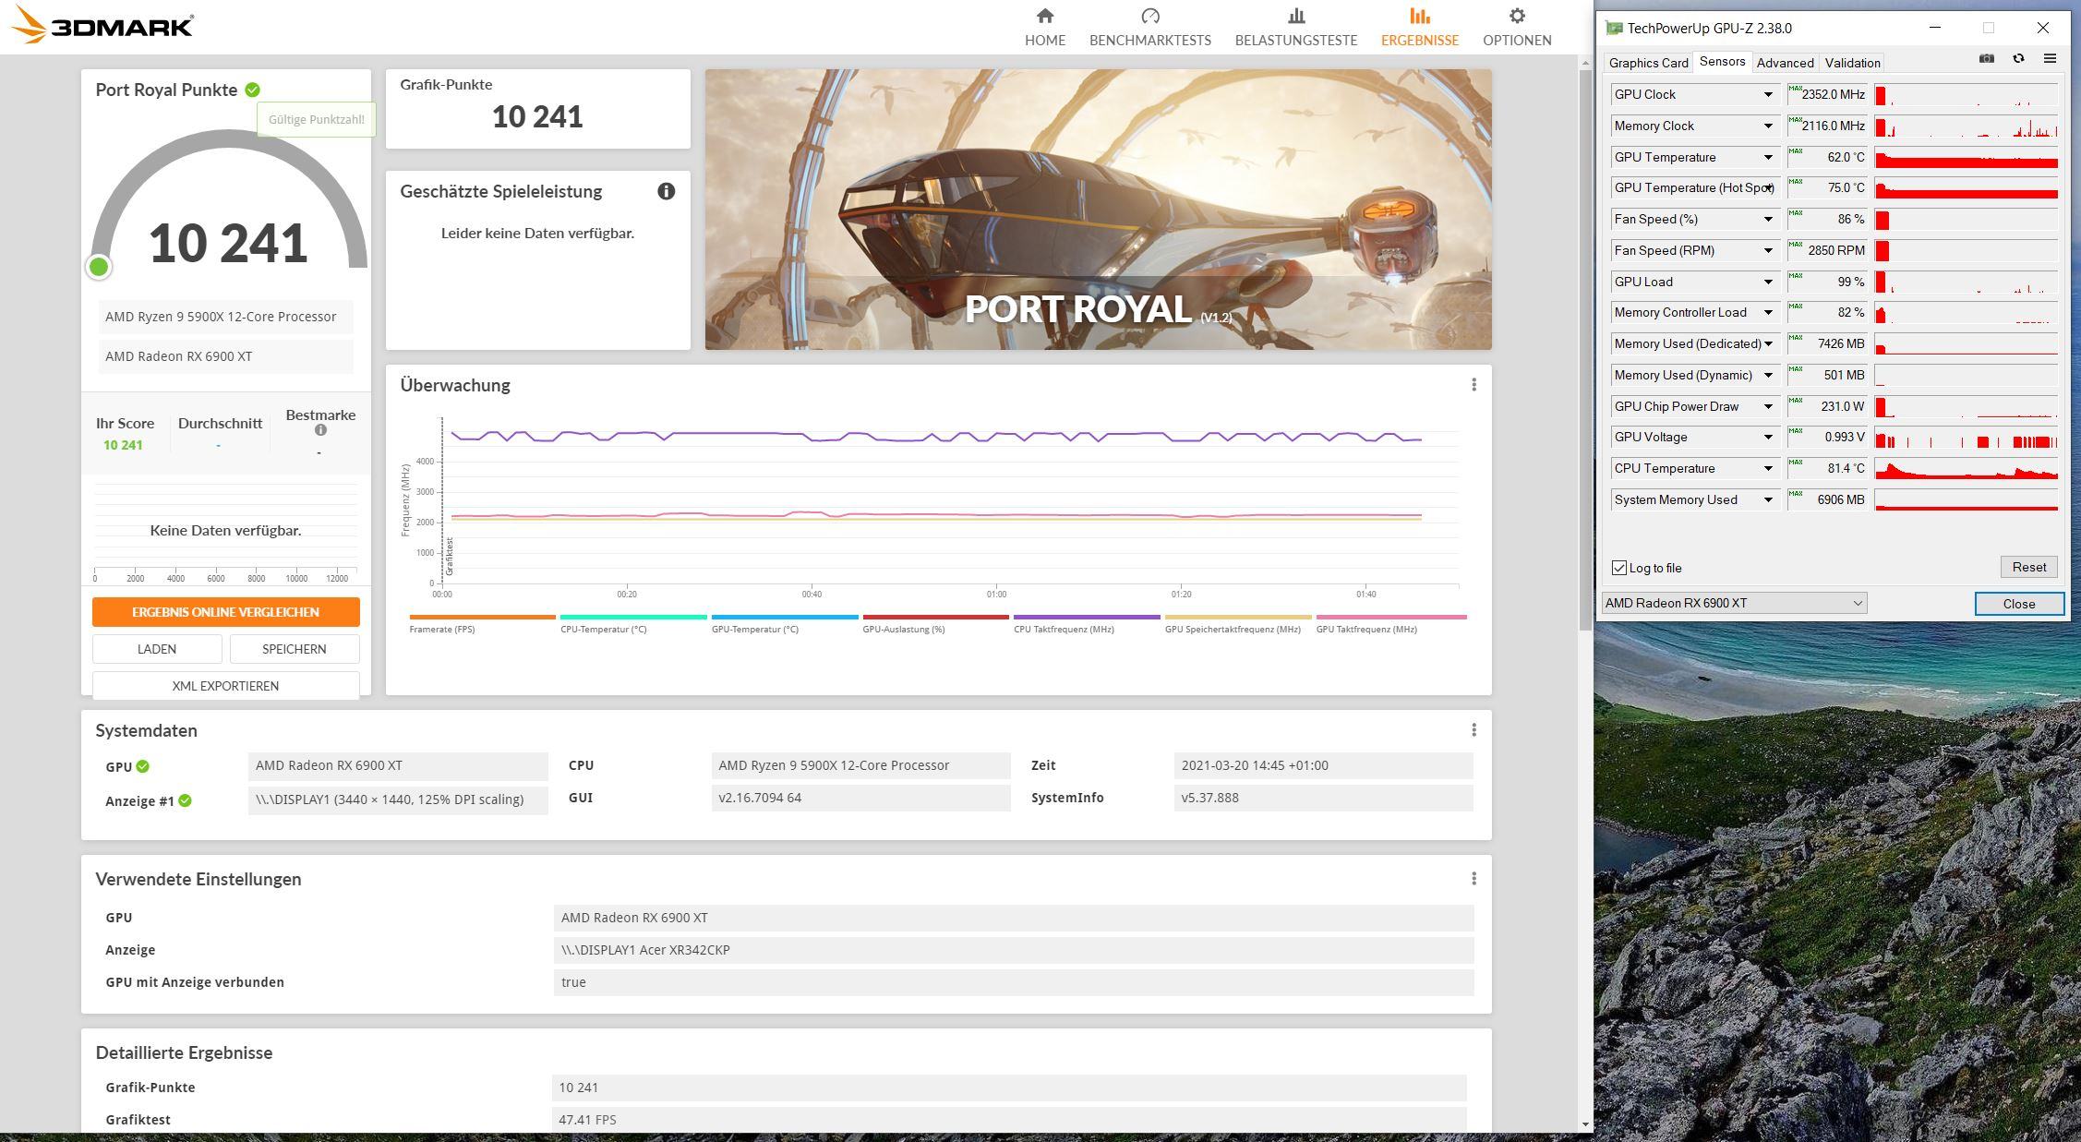Click GPU Voltage sensor graph
Image resolution: width=2081 pixels, height=1142 pixels.
1966,437
